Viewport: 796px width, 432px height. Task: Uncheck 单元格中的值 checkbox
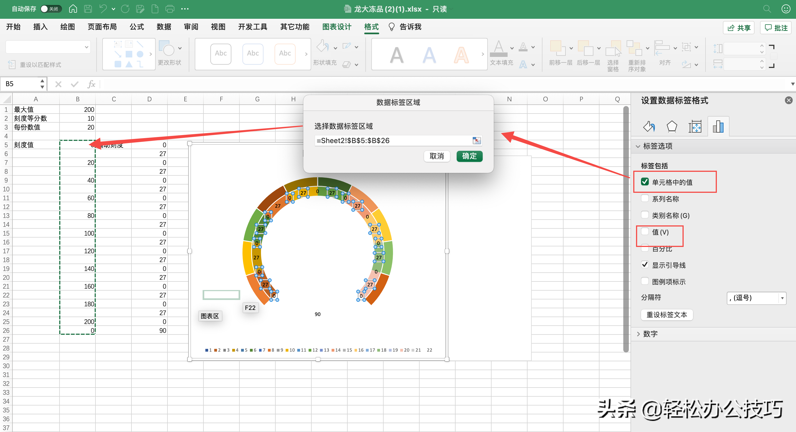645,182
